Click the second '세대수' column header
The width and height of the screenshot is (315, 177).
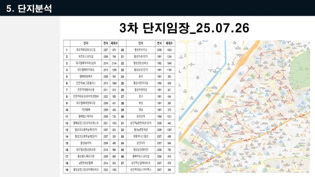pos(169,43)
